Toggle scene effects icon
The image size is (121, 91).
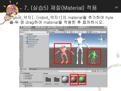[74, 32]
